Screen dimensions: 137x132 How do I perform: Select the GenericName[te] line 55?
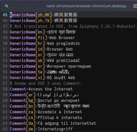[x=39, y=72]
